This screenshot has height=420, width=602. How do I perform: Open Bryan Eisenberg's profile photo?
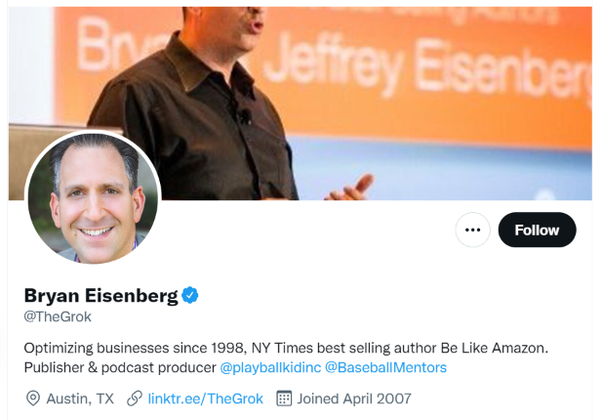pos(93,198)
